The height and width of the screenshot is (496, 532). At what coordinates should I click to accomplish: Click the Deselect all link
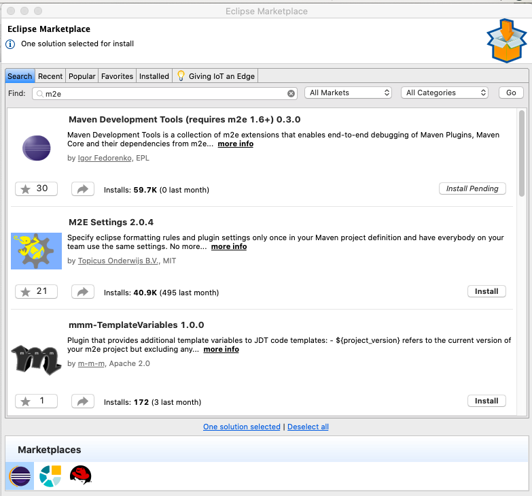(308, 427)
